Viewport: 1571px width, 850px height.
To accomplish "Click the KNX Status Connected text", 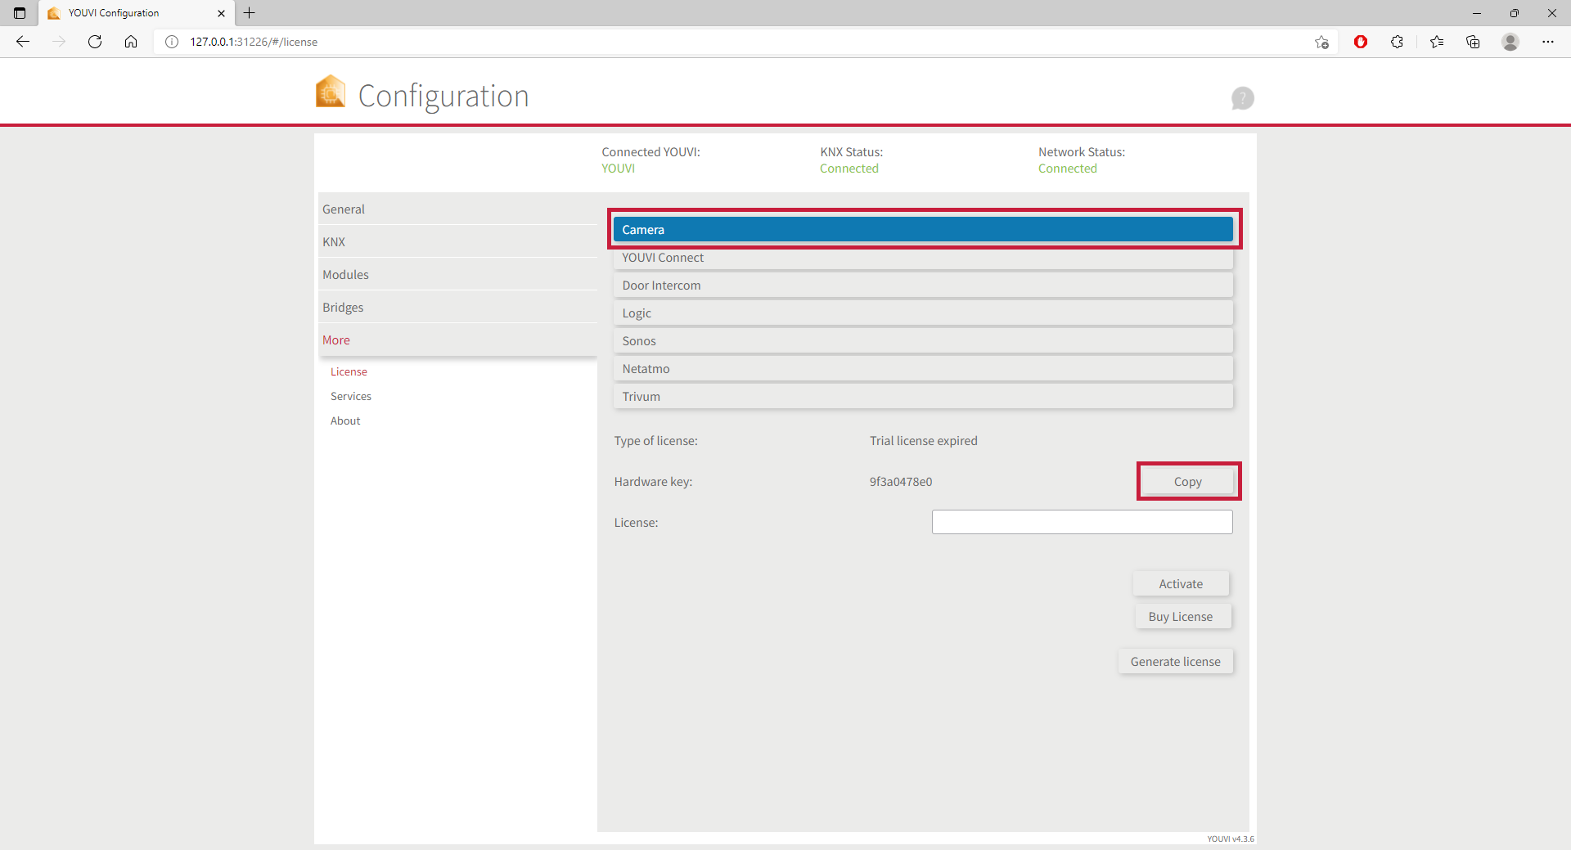I will (x=849, y=169).
